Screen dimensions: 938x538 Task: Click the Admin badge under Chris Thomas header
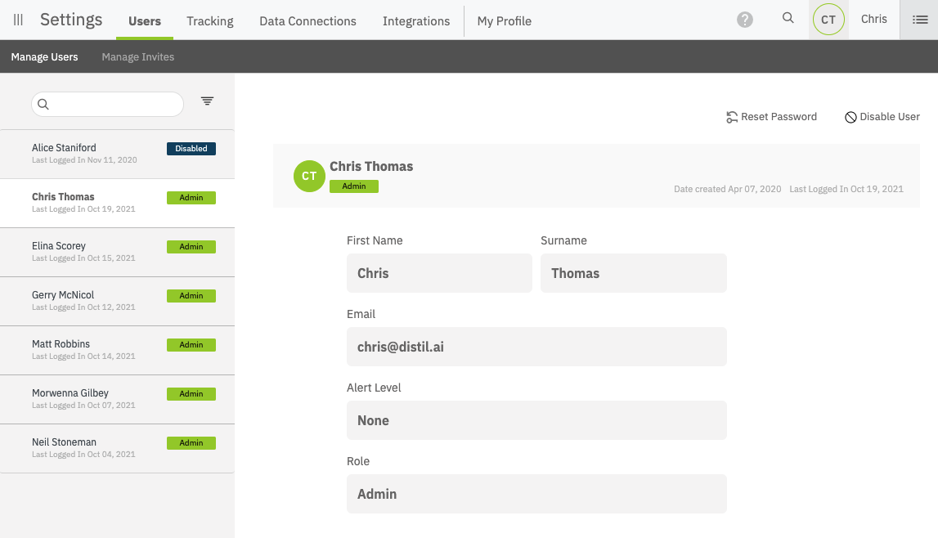coord(354,186)
